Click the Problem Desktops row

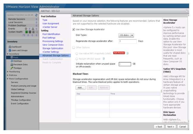[x=22, y=26]
